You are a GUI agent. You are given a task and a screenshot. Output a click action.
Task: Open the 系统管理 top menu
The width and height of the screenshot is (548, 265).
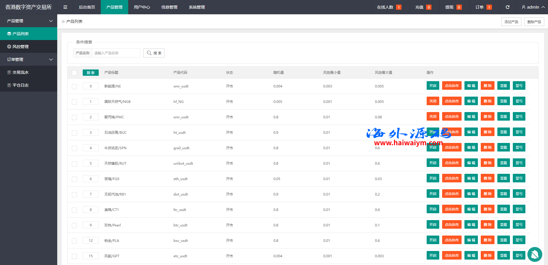(x=197, y=7)
